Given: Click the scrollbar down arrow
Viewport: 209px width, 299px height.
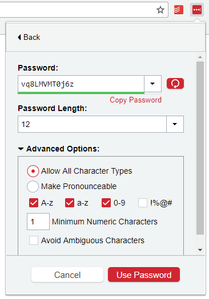Looking at the screenshot, I should click(x=200, y=250).
